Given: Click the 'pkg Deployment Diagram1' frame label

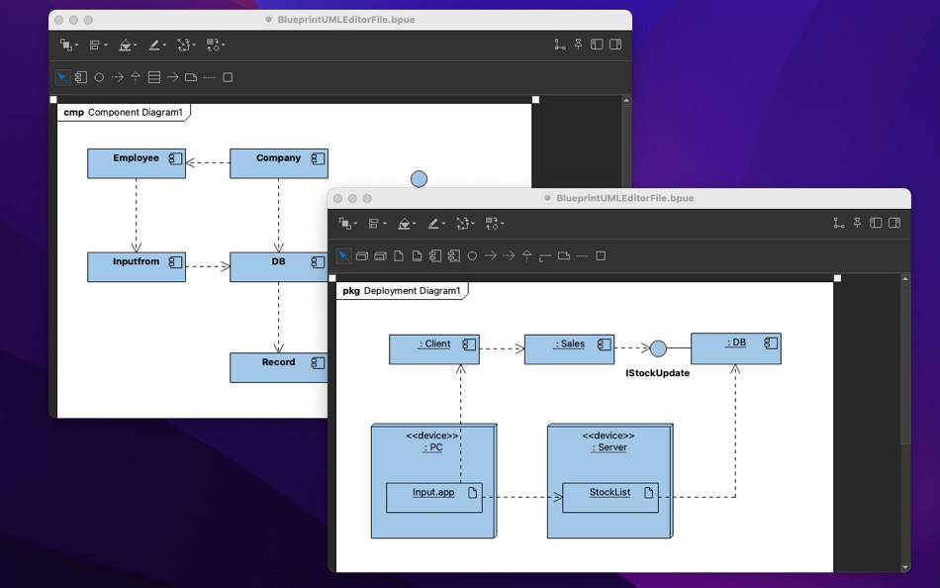Looking at the screenshot, I should tap(402, 291).
